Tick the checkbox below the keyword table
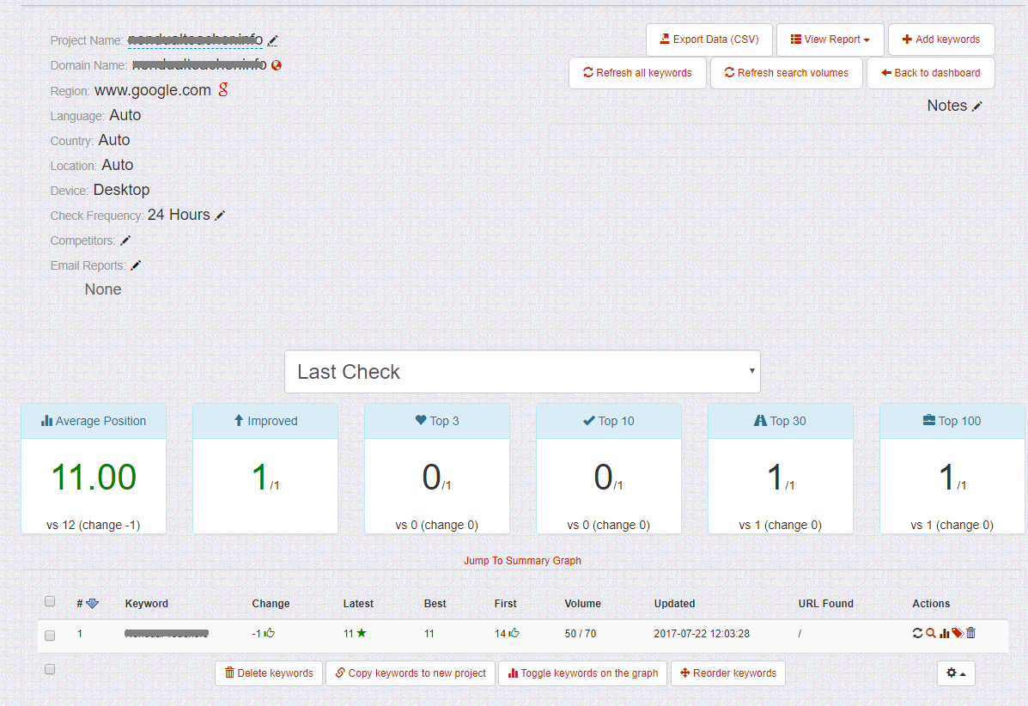Screen dimensions: 1028x706 point(50,669)
